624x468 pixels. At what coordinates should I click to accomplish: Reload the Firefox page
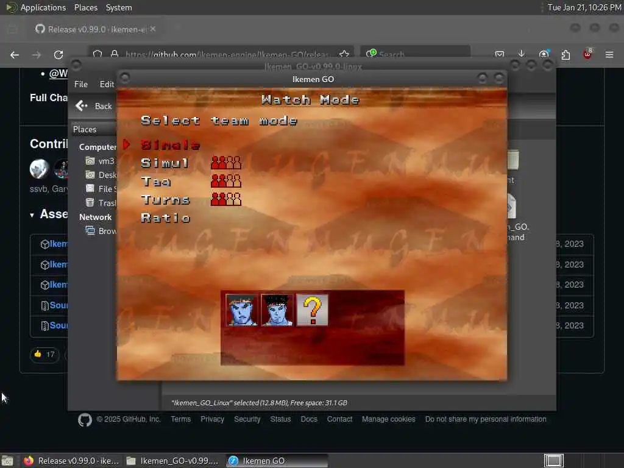point(58,55)
